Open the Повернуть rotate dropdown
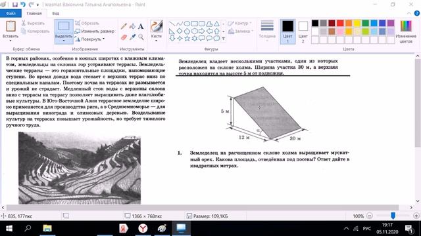Image resolution: width=421 pixels, height=236 pixels. click(x=104, y=39)
